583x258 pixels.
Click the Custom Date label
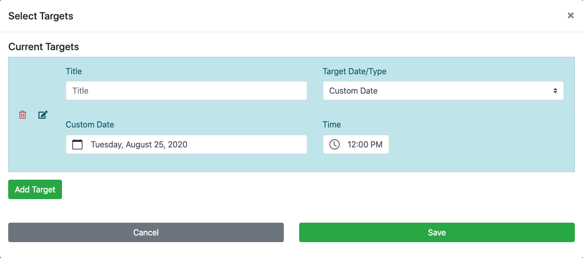click(x=90, y=124)
